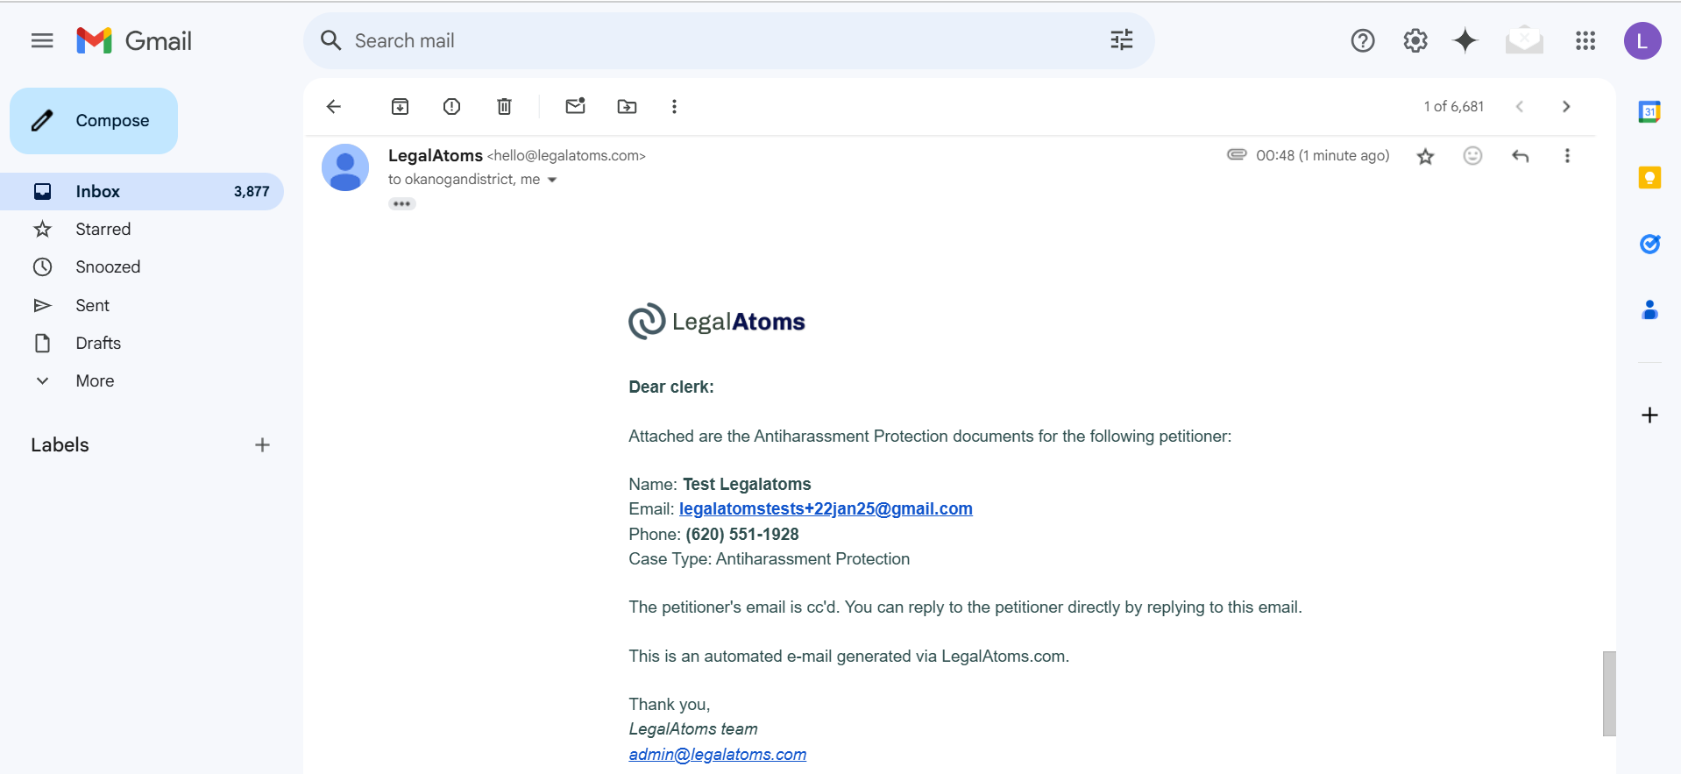The width and height of the screenshot is (1681, 774).
Task: Open Google apps grid
Action: (1585, 40)
